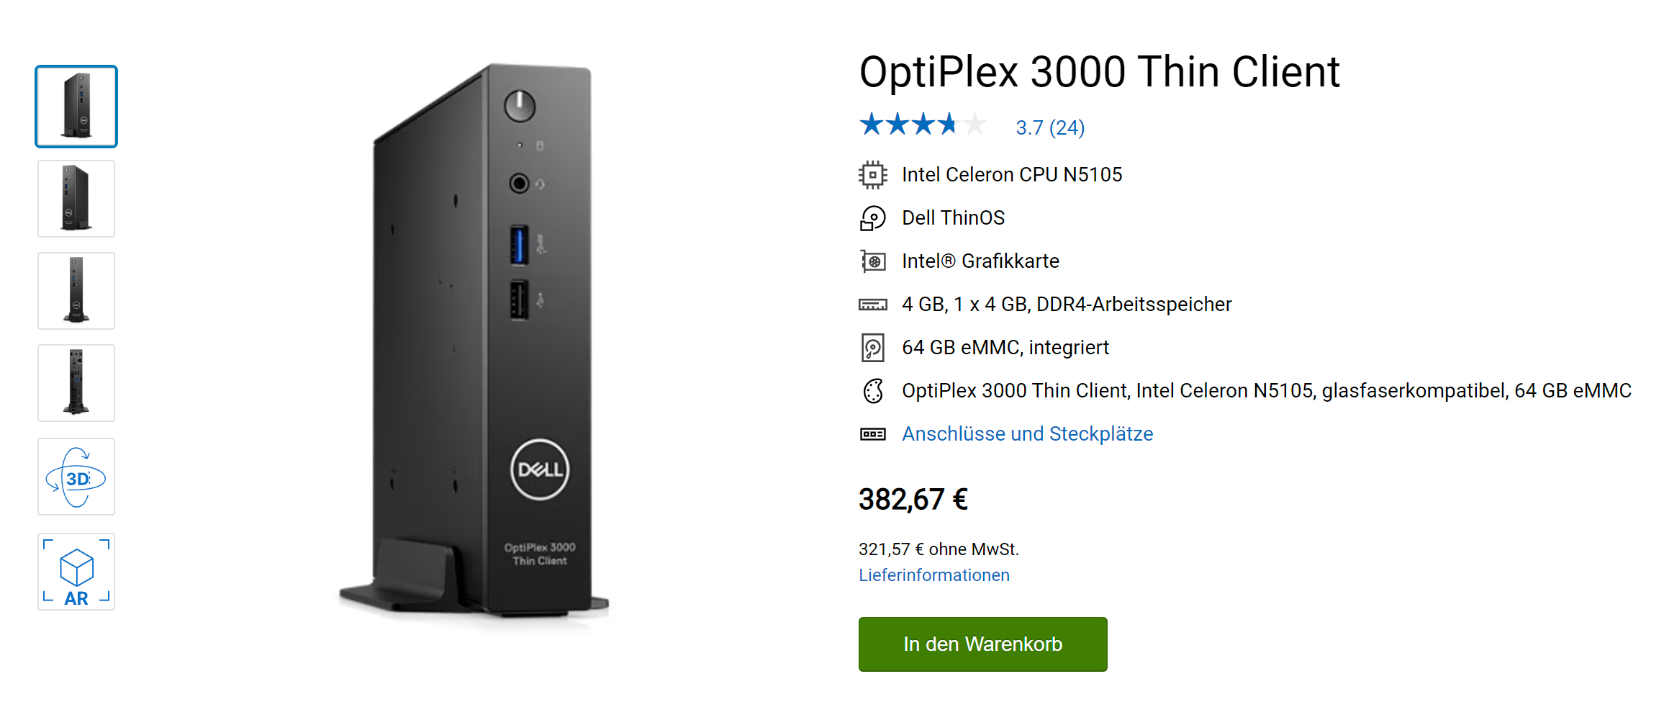This screenshot has width=1664, height=702.
Task: Add product with In den Warenkorb
Action: [982, 644]
